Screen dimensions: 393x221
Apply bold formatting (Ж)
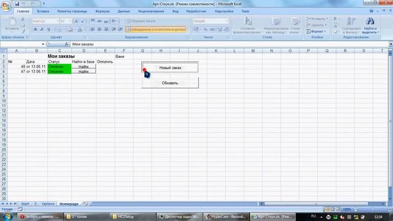coord(36,29)
